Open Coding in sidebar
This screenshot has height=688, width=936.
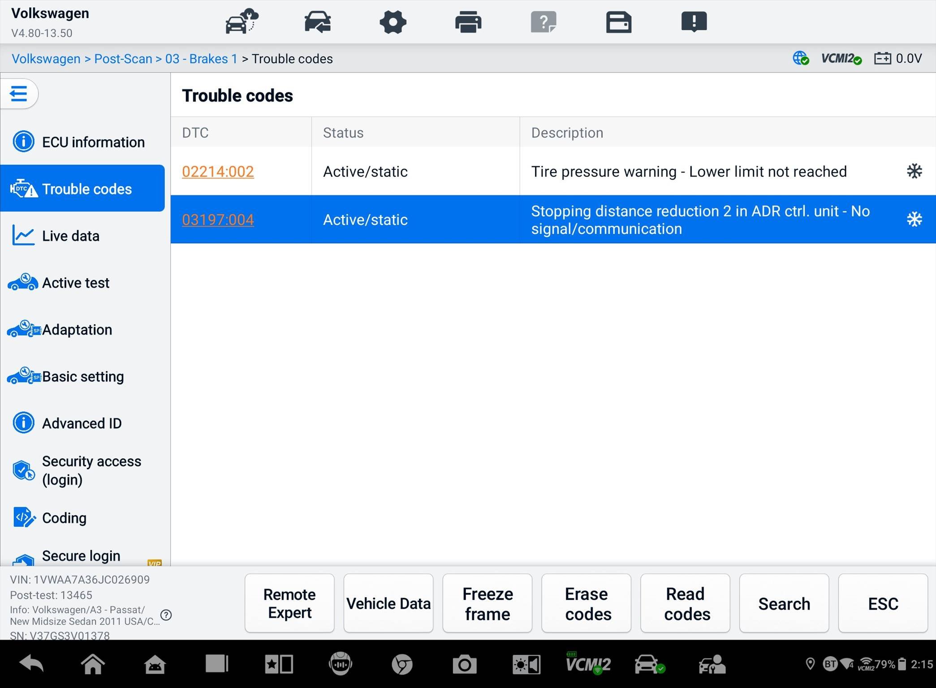pyautogui.click(x=83, y=518)
